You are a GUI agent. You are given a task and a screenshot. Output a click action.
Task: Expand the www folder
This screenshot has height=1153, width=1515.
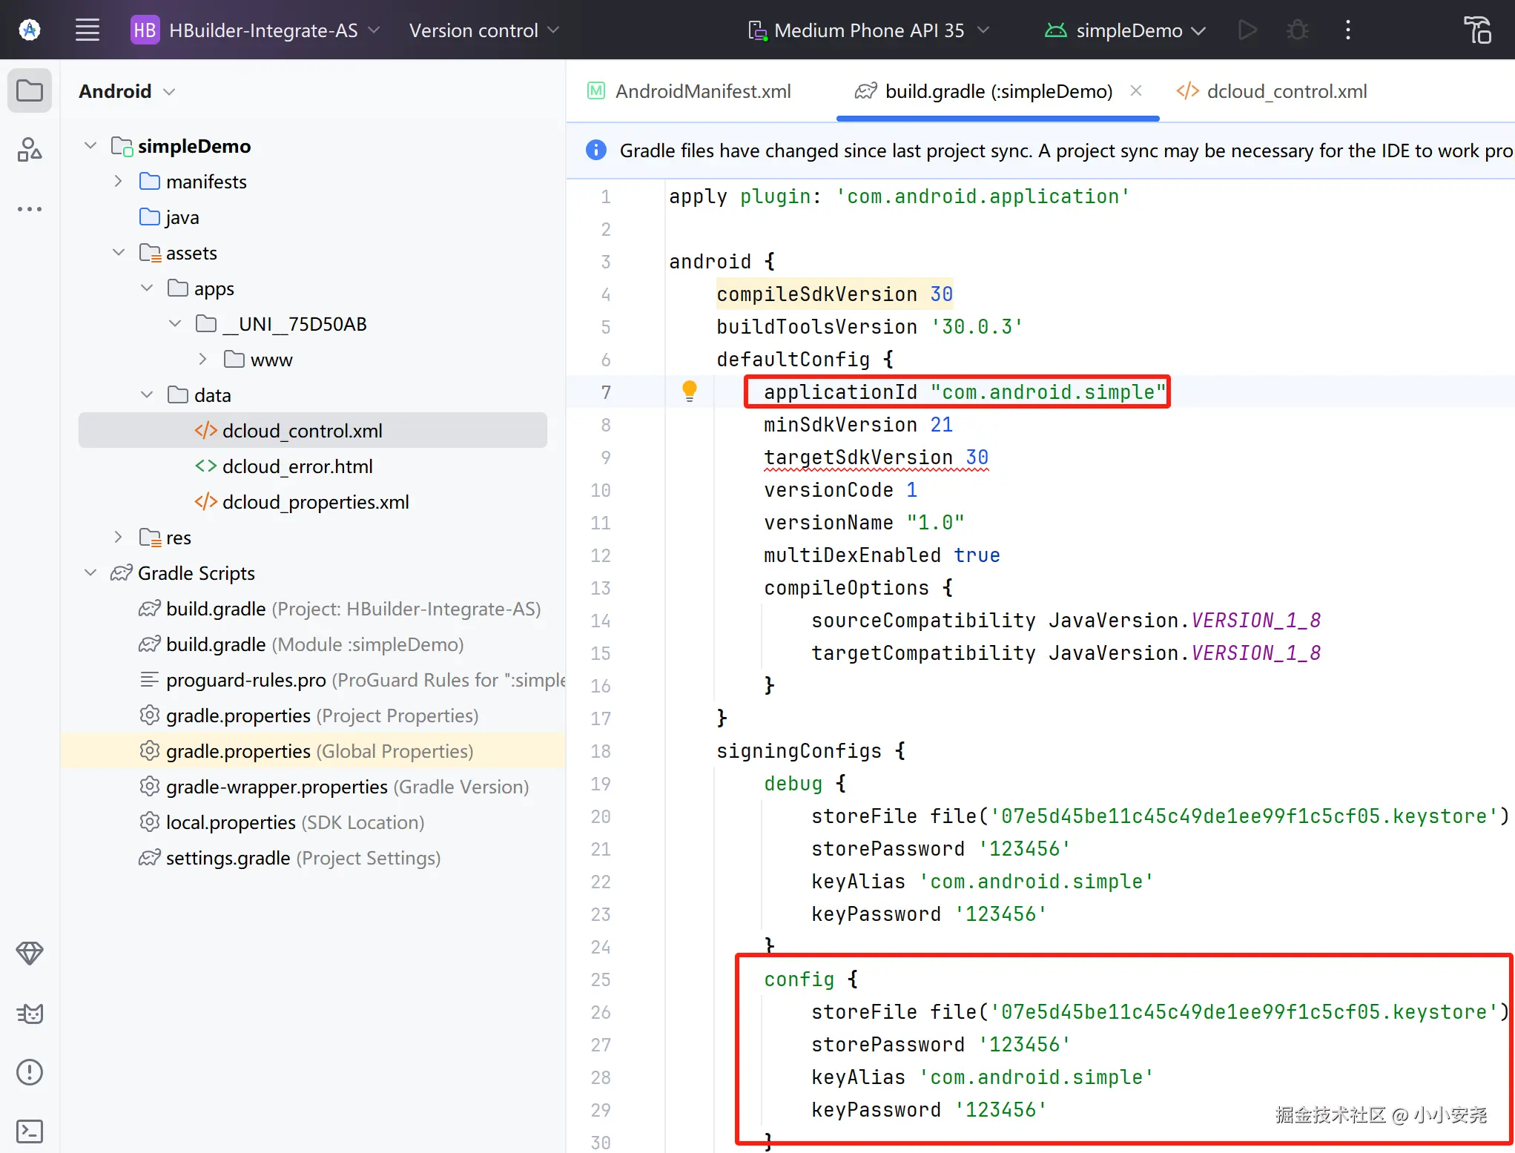pyautogui.click(x=203, y=360)
